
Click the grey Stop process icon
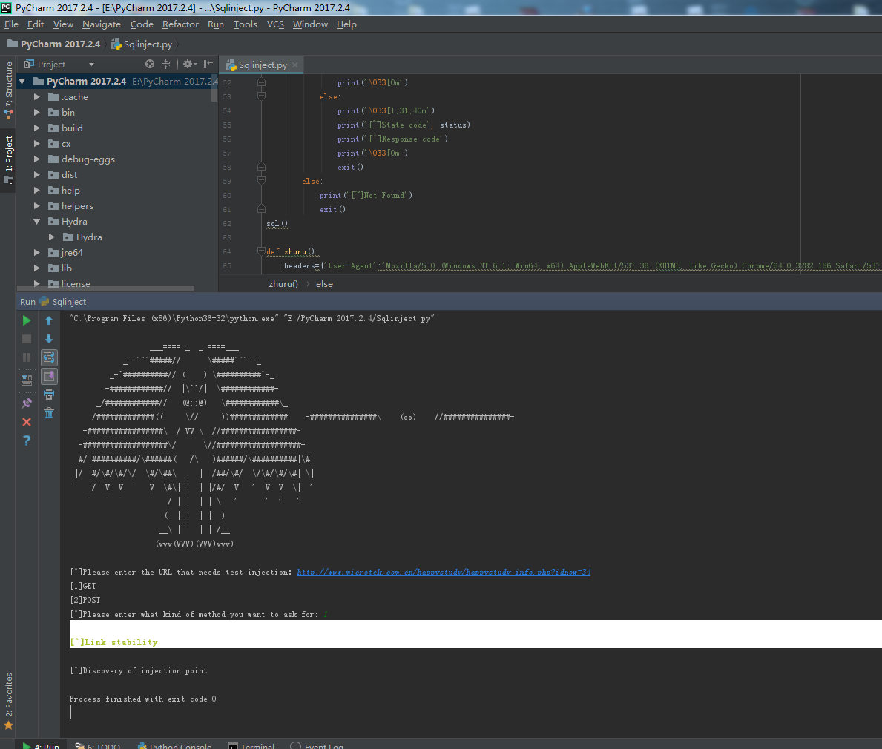click(x=27, y=339)
